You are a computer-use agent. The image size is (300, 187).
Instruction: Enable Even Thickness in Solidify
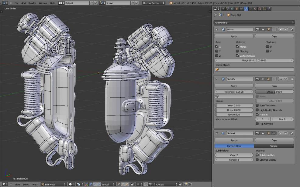click(257, 105)
